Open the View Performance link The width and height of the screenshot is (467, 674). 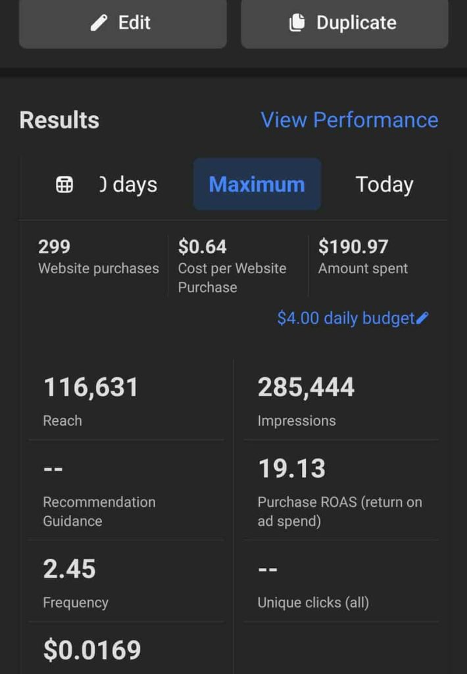(349, 120)
